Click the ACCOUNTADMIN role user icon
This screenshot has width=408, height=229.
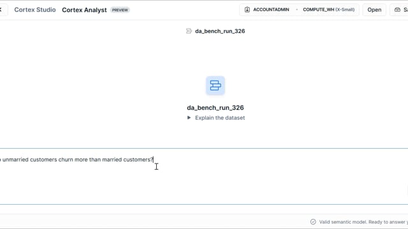click(247, 10)
